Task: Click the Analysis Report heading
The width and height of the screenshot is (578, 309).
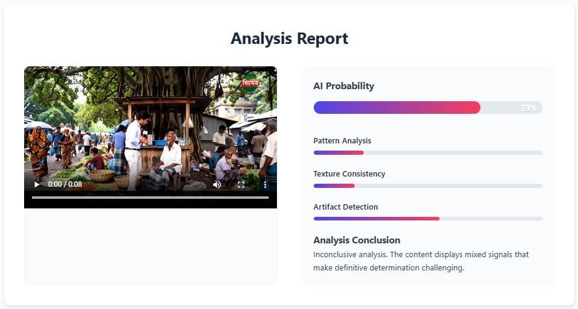Action: click(290, 39)
